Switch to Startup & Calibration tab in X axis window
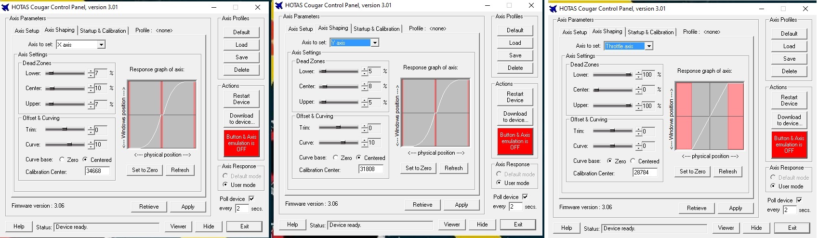This screenshot has width=818, height=238. (x=103, y=30)
